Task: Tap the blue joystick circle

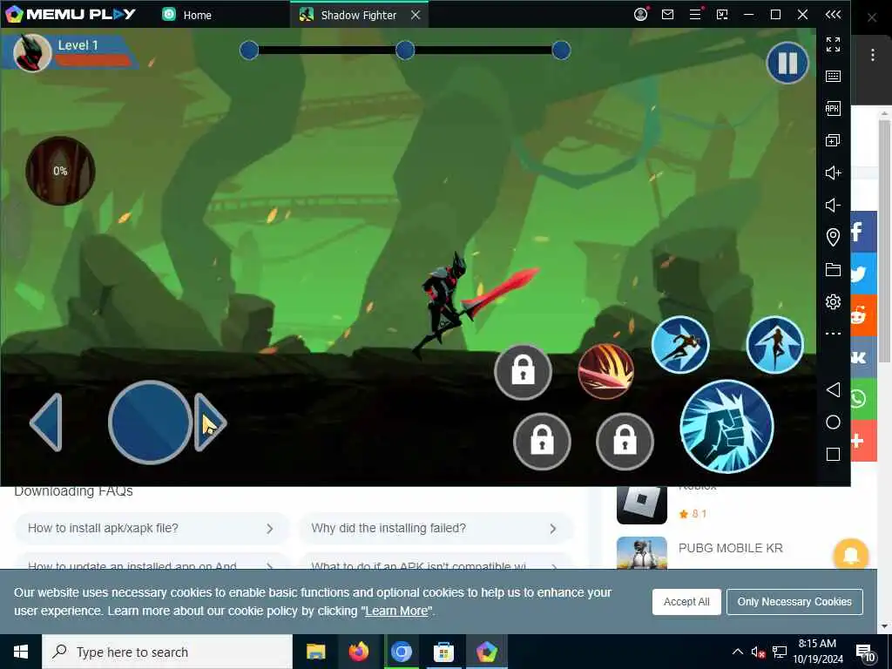Action: click(150, 422)
